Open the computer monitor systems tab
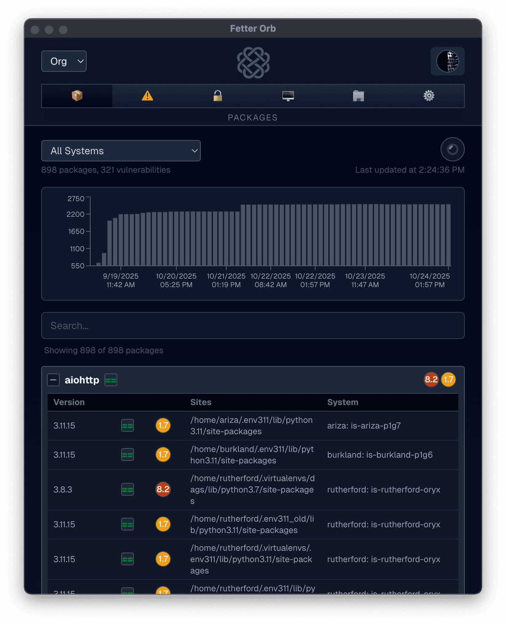Screen dimensions: 506x624 click(x=288, y=96)
